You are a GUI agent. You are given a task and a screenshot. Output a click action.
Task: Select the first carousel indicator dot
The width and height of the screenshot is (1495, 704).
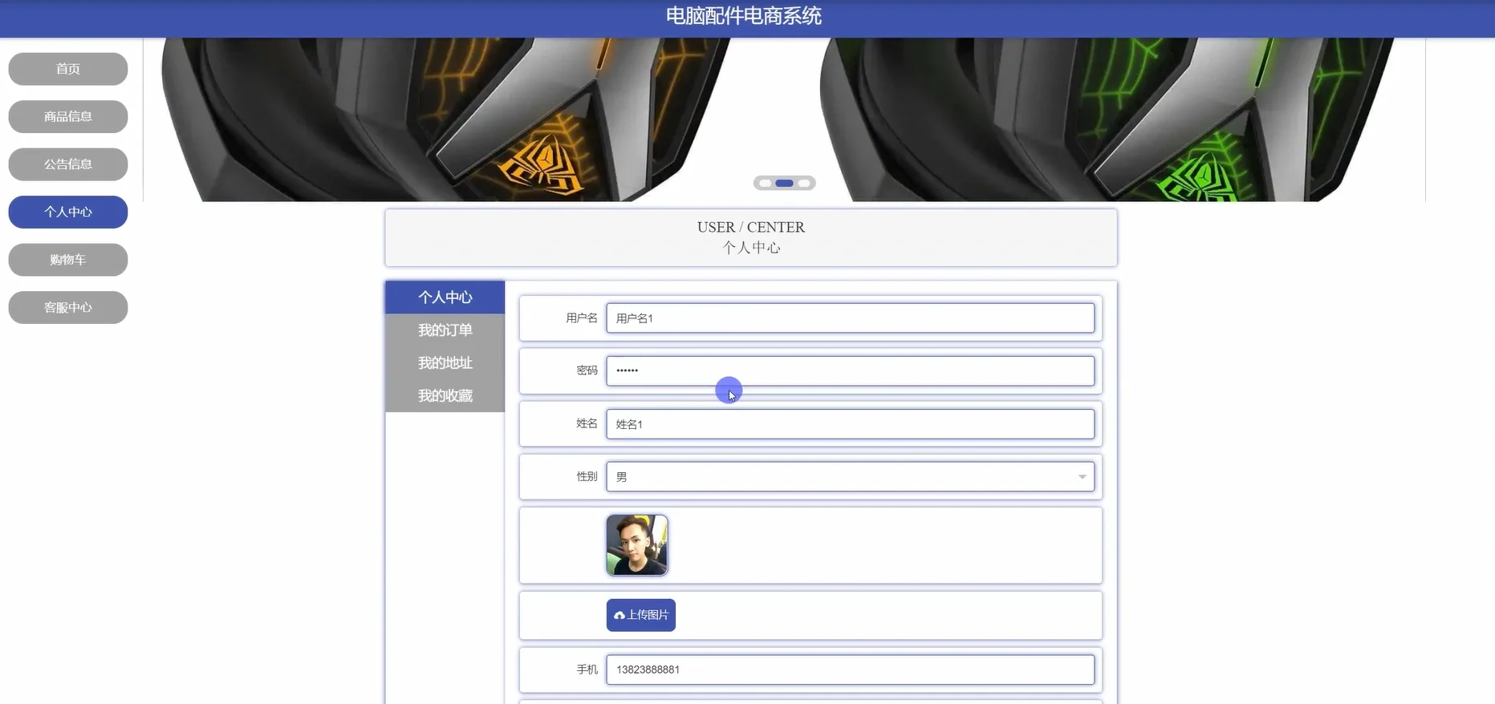click(x=766, y=184)
